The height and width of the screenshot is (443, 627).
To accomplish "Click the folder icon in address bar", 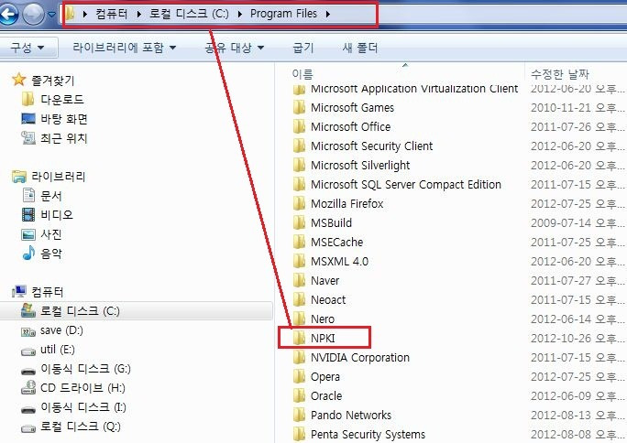I will (x=70, y=14).
